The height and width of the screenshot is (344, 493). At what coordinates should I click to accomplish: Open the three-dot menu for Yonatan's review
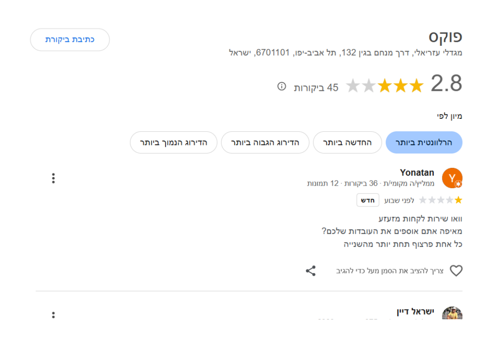pos(53,178)
